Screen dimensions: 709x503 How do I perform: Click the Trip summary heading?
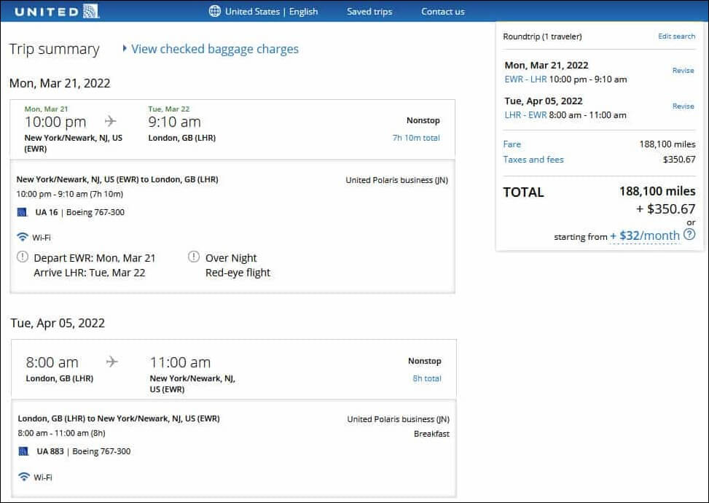[54, 49]
